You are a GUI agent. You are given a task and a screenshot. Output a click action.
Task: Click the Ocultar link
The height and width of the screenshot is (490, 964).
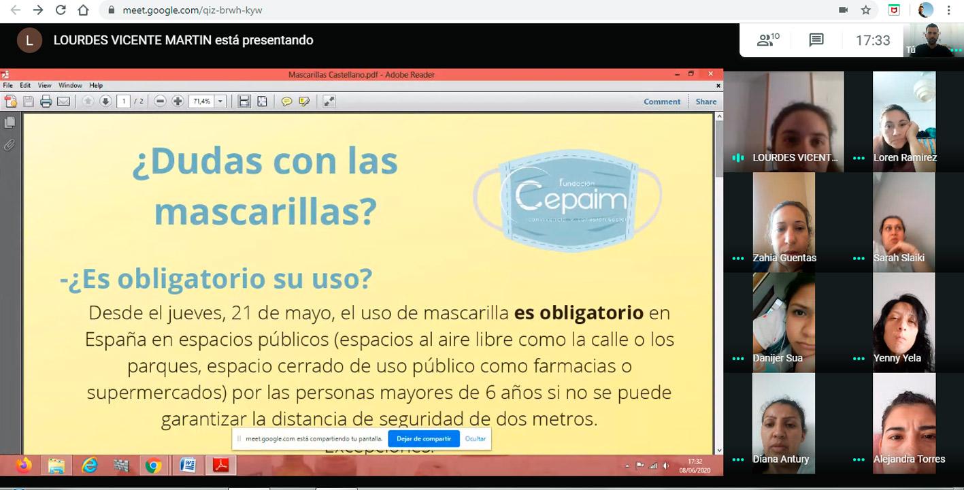pos(475,439)
